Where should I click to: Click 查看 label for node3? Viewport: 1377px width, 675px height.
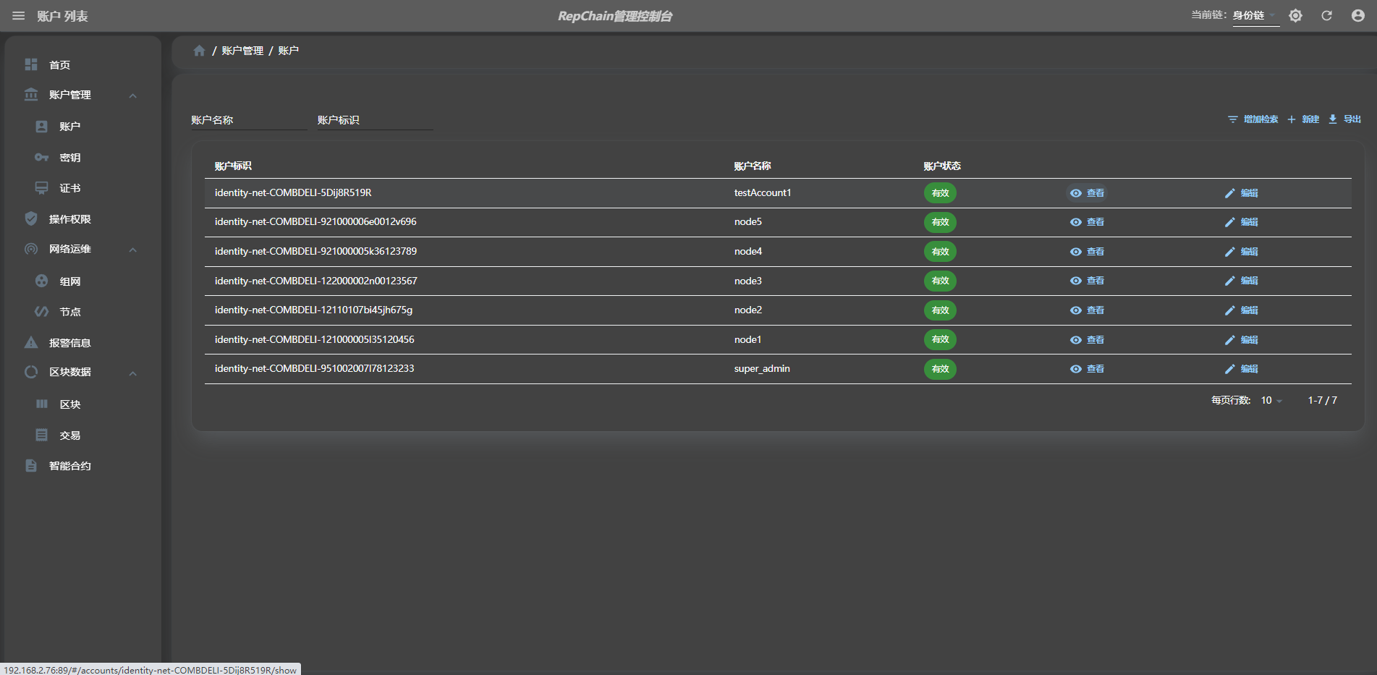pyautogui.click(x=1096, y=281)
